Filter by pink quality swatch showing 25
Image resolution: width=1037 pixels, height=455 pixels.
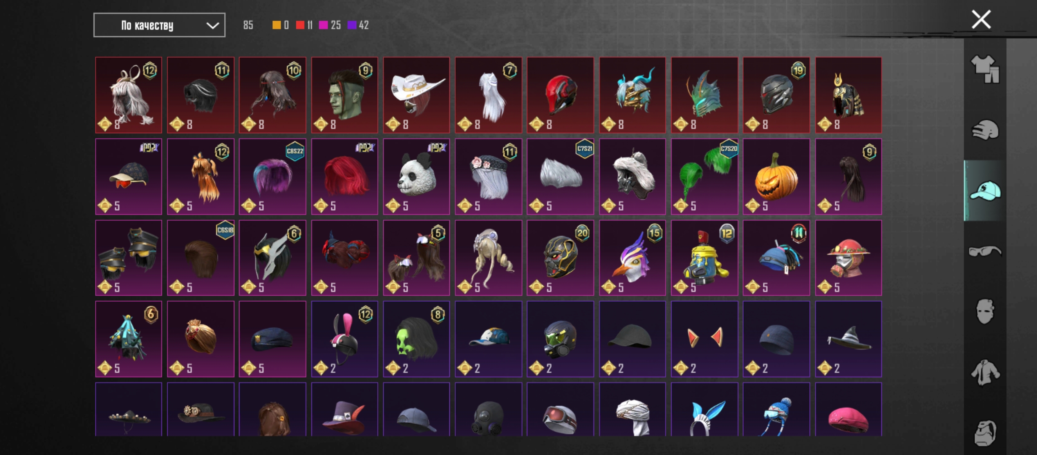pyautogui.click(x=330, y=25)
